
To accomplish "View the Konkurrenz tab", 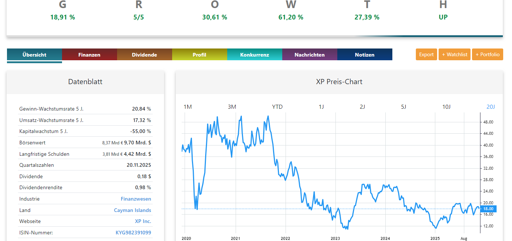I will [254, 54].
